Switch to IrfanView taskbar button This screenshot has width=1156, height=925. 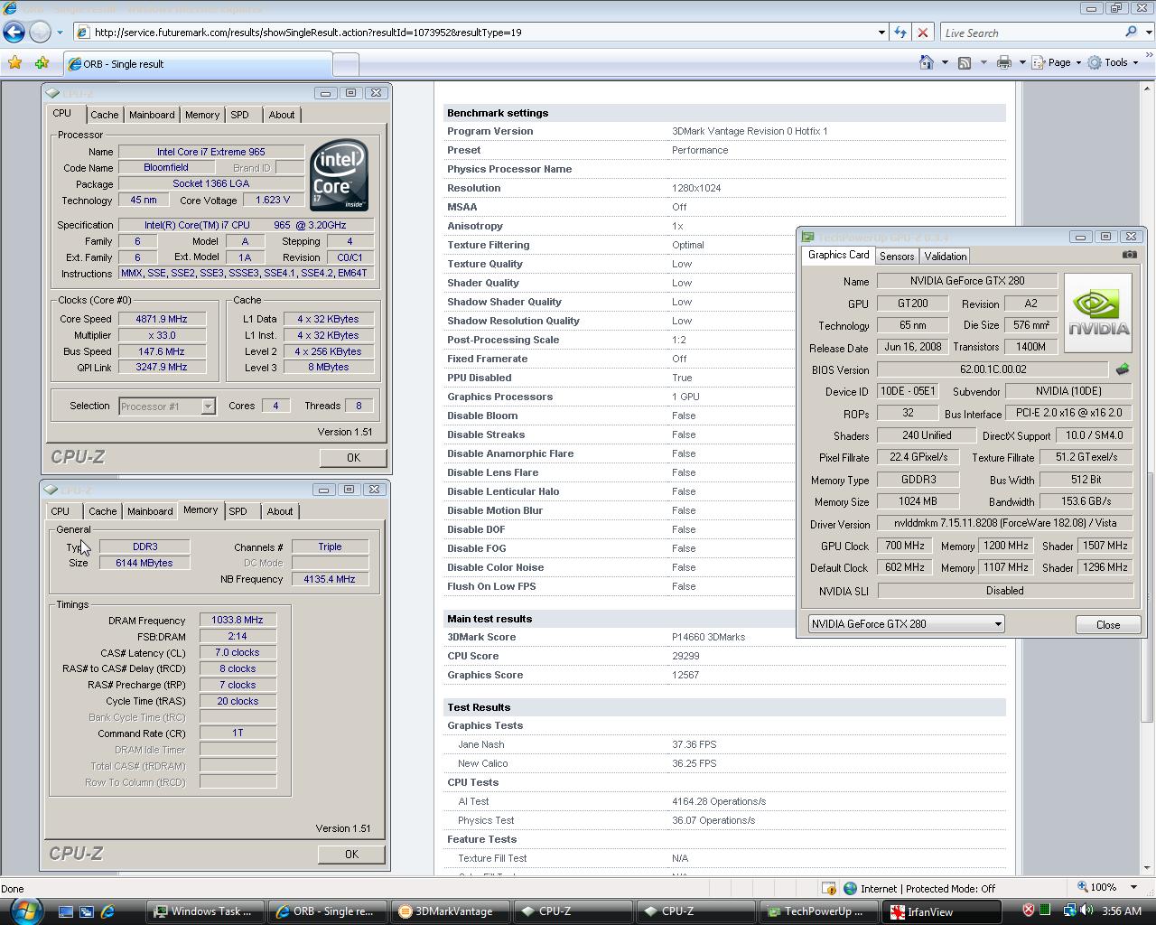click(x=940, y=911)
